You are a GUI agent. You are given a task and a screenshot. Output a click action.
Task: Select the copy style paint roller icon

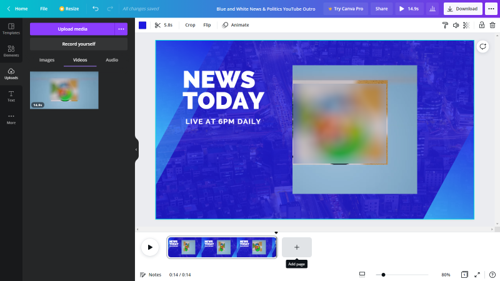445,25
